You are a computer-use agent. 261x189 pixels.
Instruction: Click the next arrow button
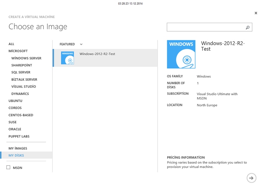coord(251,178)
